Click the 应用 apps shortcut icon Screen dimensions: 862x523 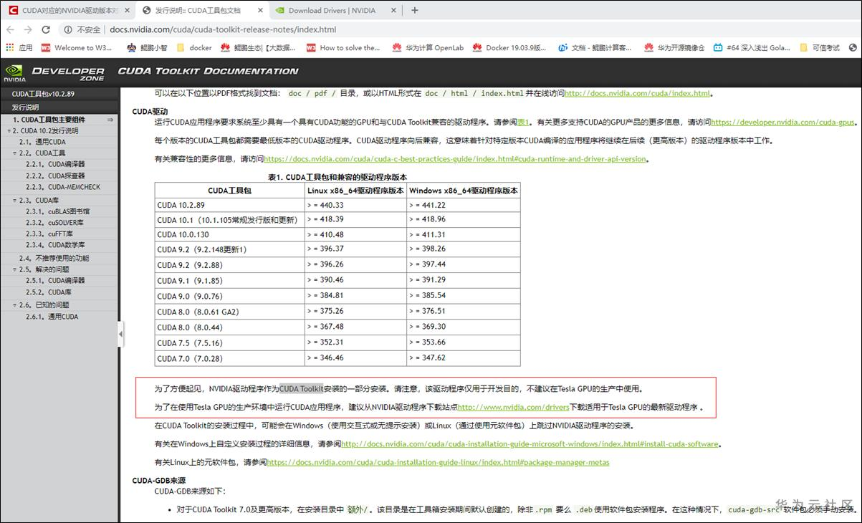coord(9,48)
